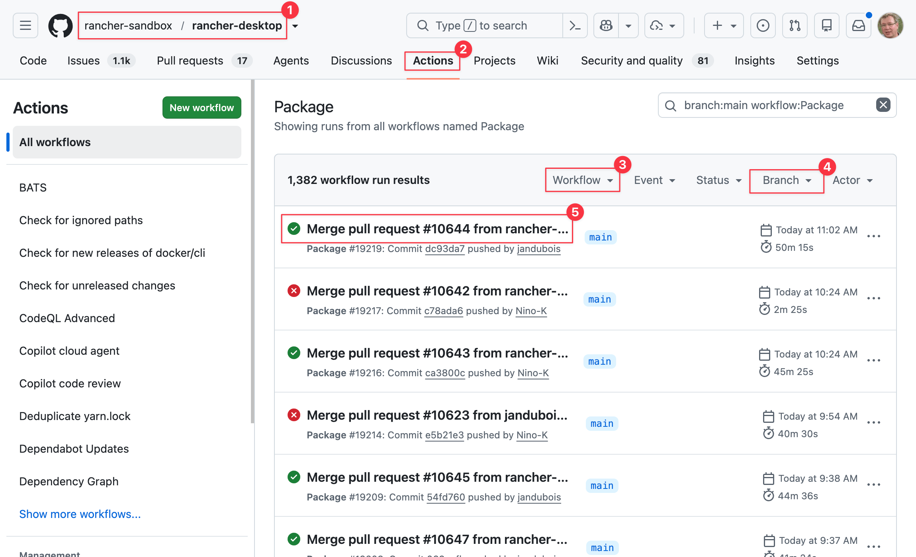916x557 pixels.
Task: Open your pull requests icon in header
Action: [x=795, y=25]
